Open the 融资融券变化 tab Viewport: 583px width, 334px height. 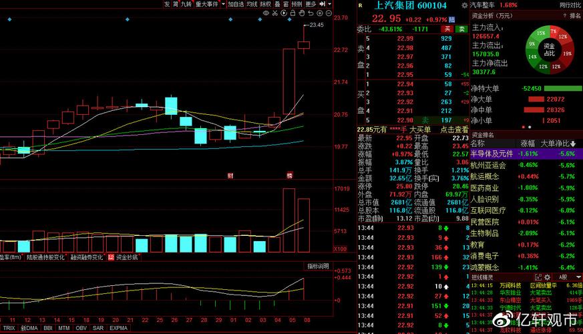(87, 257)
